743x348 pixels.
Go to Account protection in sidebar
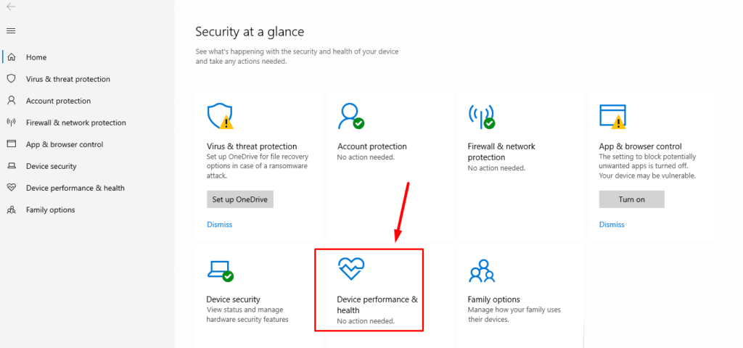pyautogui.click(x=58, y=101)
